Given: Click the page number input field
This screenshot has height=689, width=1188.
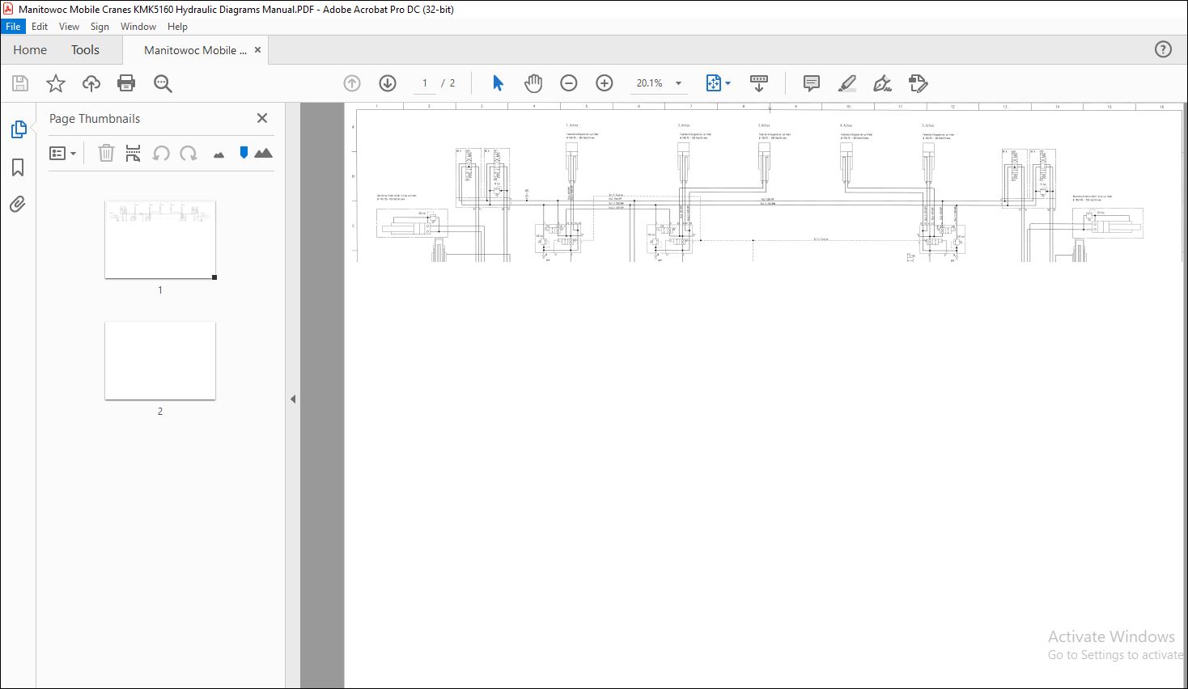Looking at the screenshot, I should pos(425,83).
